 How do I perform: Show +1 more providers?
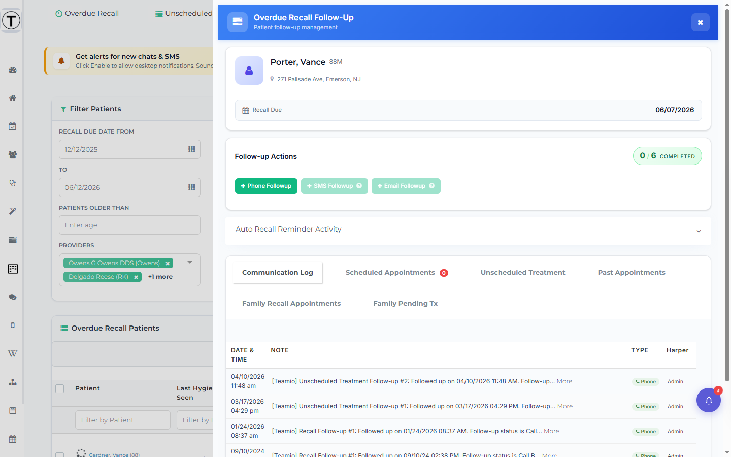pos(160,277)
